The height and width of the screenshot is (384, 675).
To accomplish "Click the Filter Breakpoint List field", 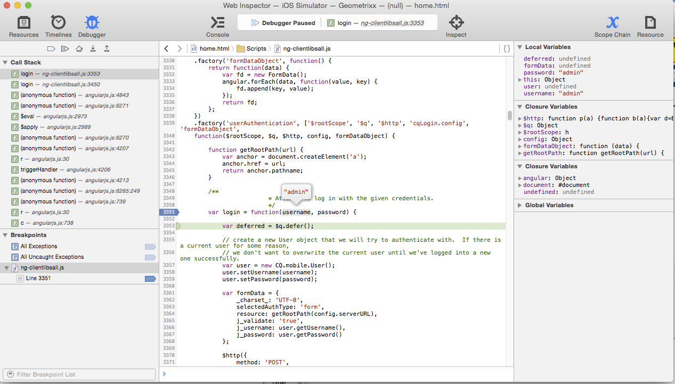I will point(80,374).
